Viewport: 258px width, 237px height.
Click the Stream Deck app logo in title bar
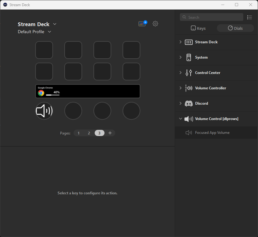coord(5,5)
